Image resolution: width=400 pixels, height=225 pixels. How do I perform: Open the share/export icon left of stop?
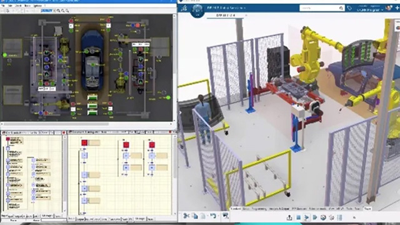coord(289,217)
